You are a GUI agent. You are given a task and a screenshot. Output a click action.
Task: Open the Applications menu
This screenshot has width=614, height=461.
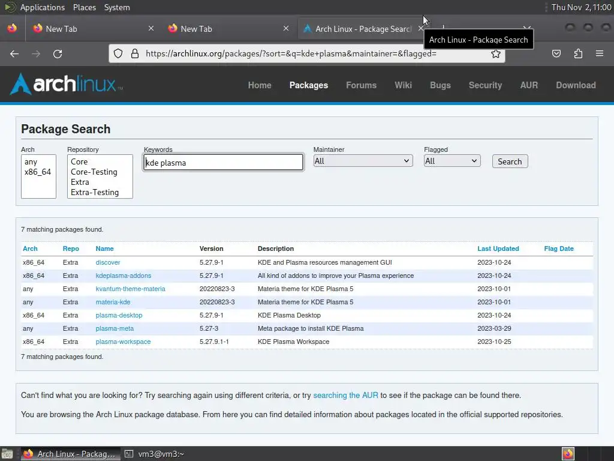(43, 7)
